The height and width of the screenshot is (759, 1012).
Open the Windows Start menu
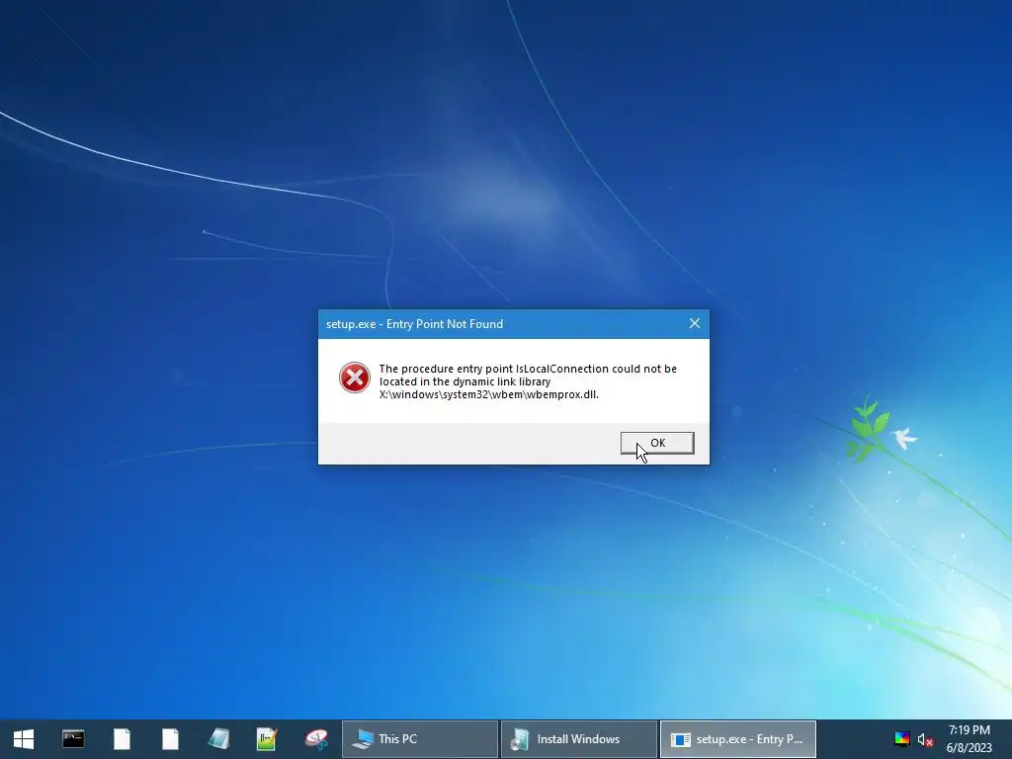coord(24,739)
